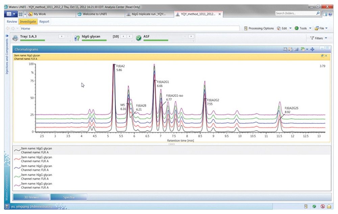Image resolution: width=338 pixels, height=214 pixels.
Task: Open the File menu button
Action: tap(319, 28)
